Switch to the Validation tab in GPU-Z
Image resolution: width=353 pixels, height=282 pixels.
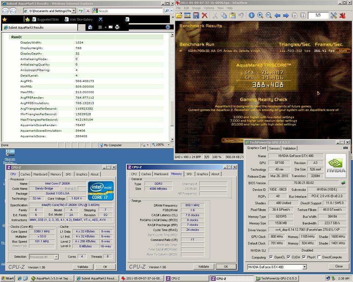click(x=289, y=148)
